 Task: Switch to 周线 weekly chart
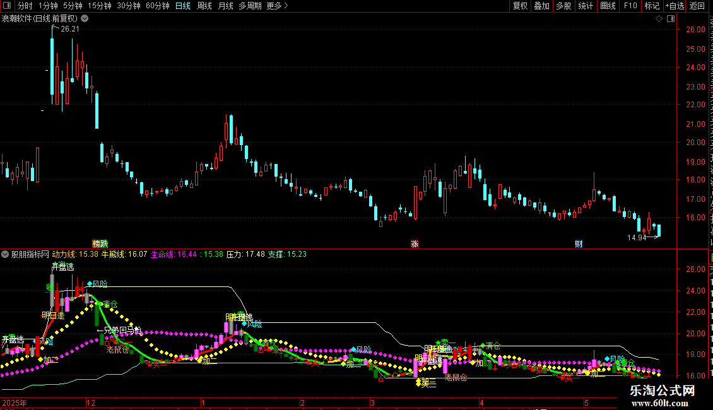pyautogui.click(x=204, y=6)
